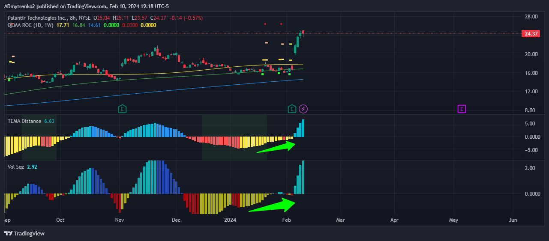Click the Dec label on time axis
This screenshot has height=241, width=549.
[176, 220]
